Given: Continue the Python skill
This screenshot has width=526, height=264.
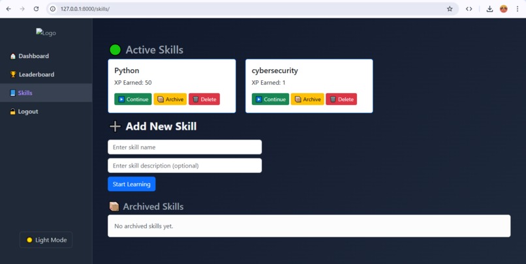Looking at the screenshot, I should click(133, 99).
